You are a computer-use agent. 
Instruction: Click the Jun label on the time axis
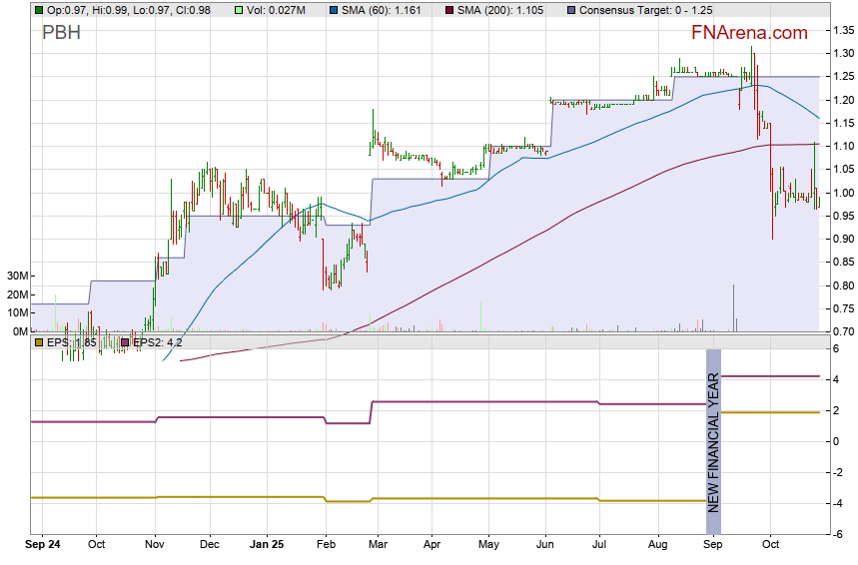point(545,546)
